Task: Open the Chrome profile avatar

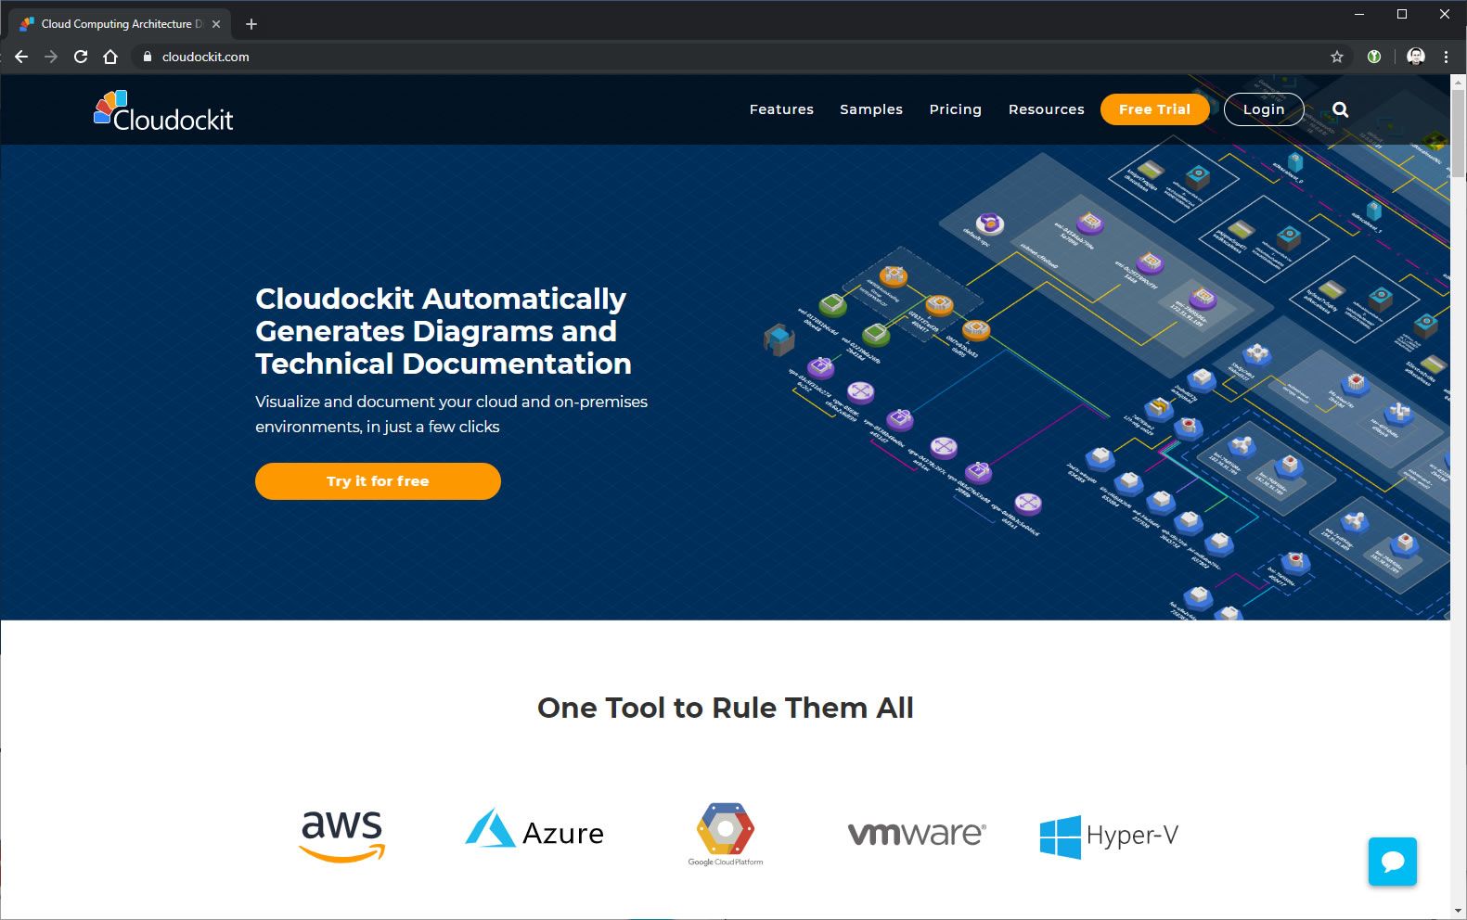Action: (1416, 57)
